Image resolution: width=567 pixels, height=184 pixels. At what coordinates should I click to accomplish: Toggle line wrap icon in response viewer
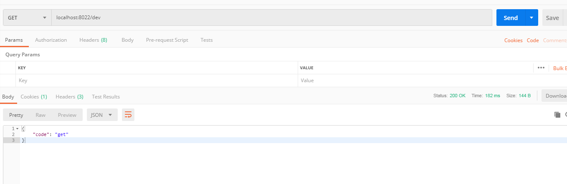(128, 115)
